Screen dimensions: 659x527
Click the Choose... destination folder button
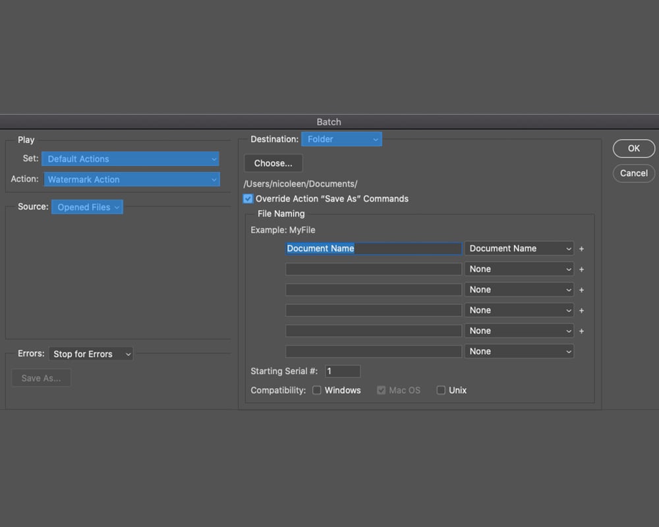click(273, 163)
